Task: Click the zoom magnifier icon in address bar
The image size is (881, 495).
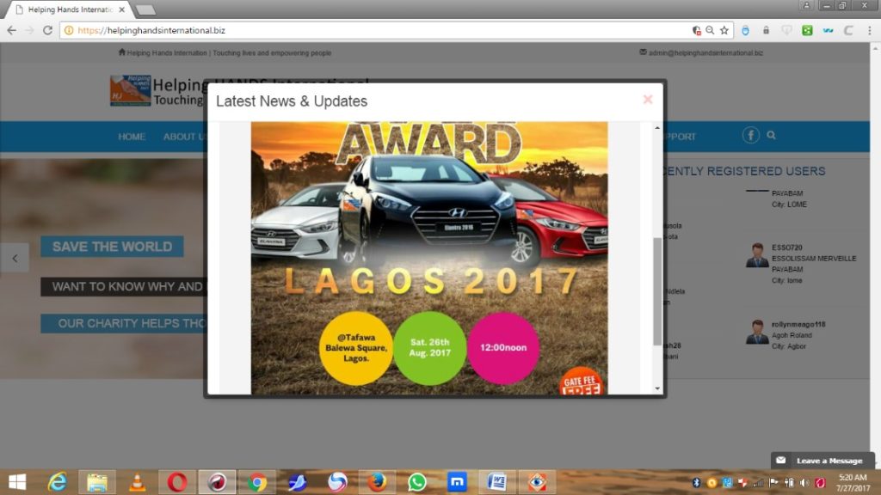Action: [x=710, y=30]
